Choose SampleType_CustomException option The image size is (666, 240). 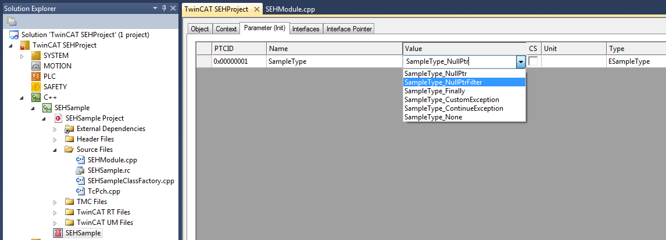(464, 100)
